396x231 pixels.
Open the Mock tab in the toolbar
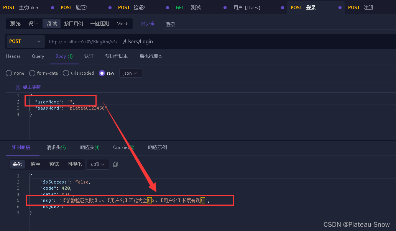(x=122, y=23)
